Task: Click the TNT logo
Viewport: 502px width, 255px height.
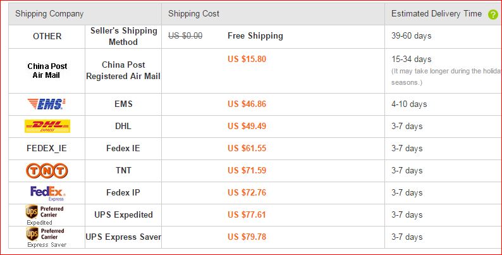Action: 47,171
